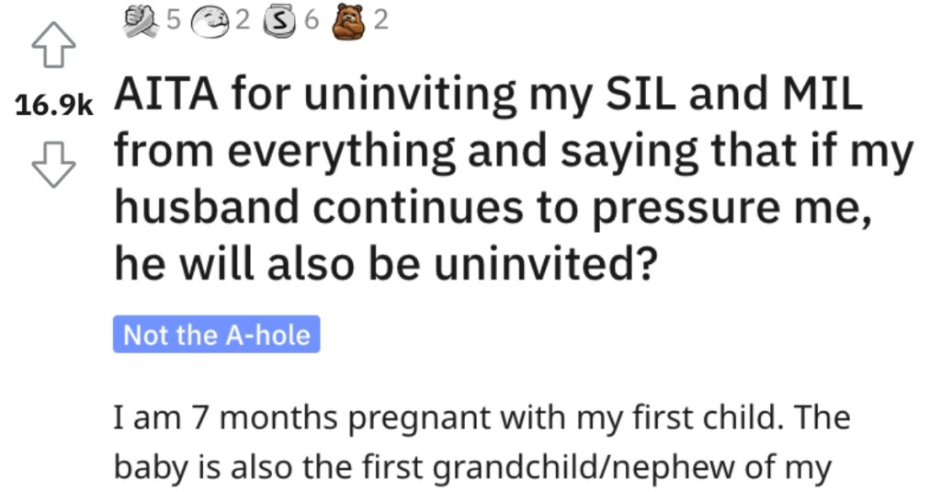This screenshot has height=492, width=941.
Task: Click the word 'AITA' in the title
Action: click(166, 94)
